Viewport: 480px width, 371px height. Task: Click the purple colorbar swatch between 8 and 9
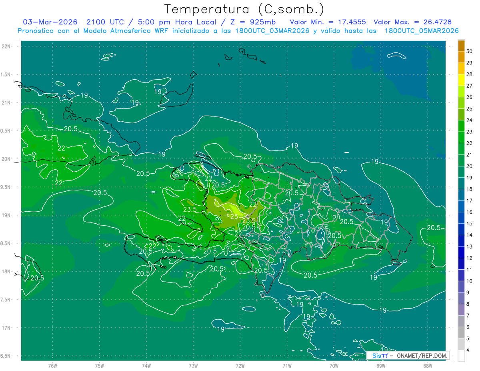click(x=461, y=299)
